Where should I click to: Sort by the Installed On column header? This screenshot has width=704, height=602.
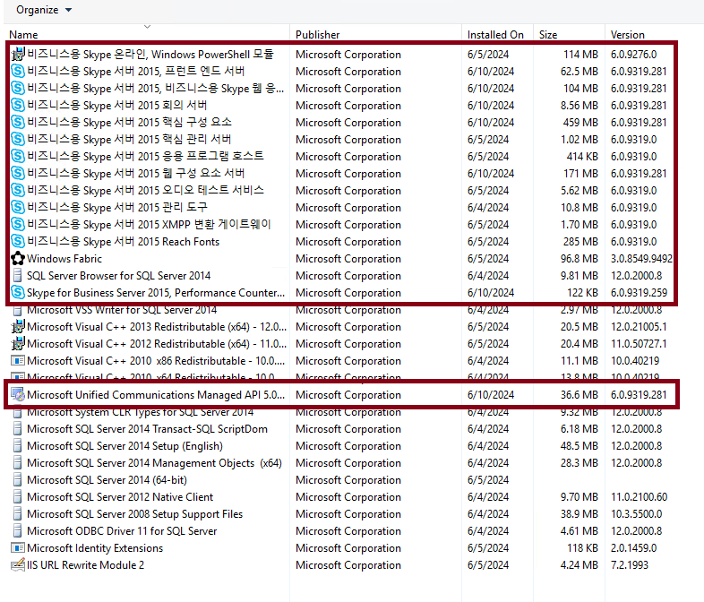(x=495, y=35)
